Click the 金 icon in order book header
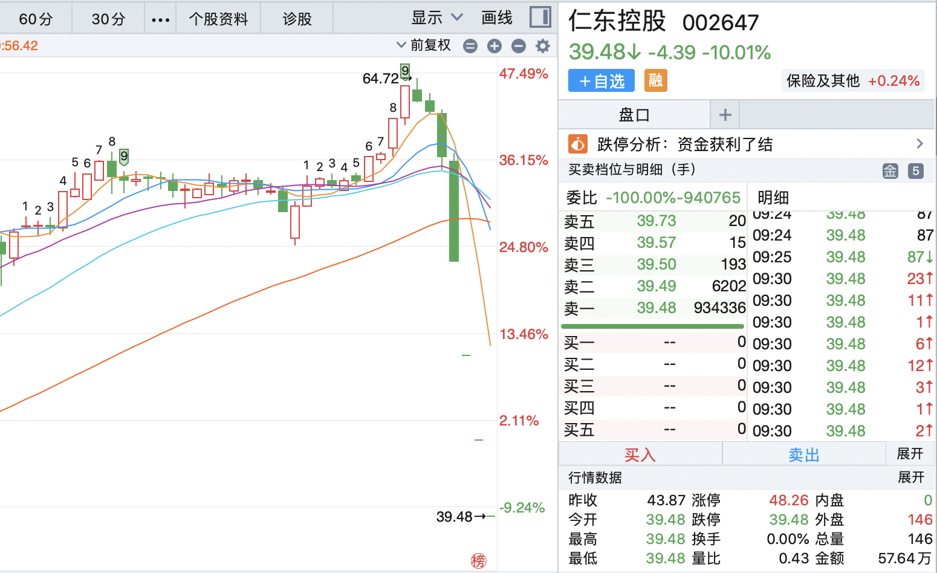This screenshot has width=937, height=573. point(890,171)
